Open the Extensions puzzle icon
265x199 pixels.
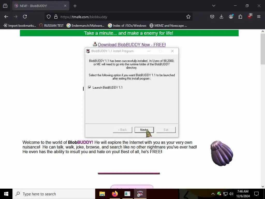coord(240,17)
